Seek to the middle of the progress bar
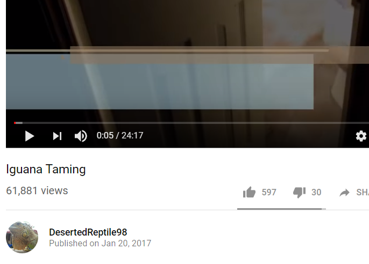 (191, 123)
